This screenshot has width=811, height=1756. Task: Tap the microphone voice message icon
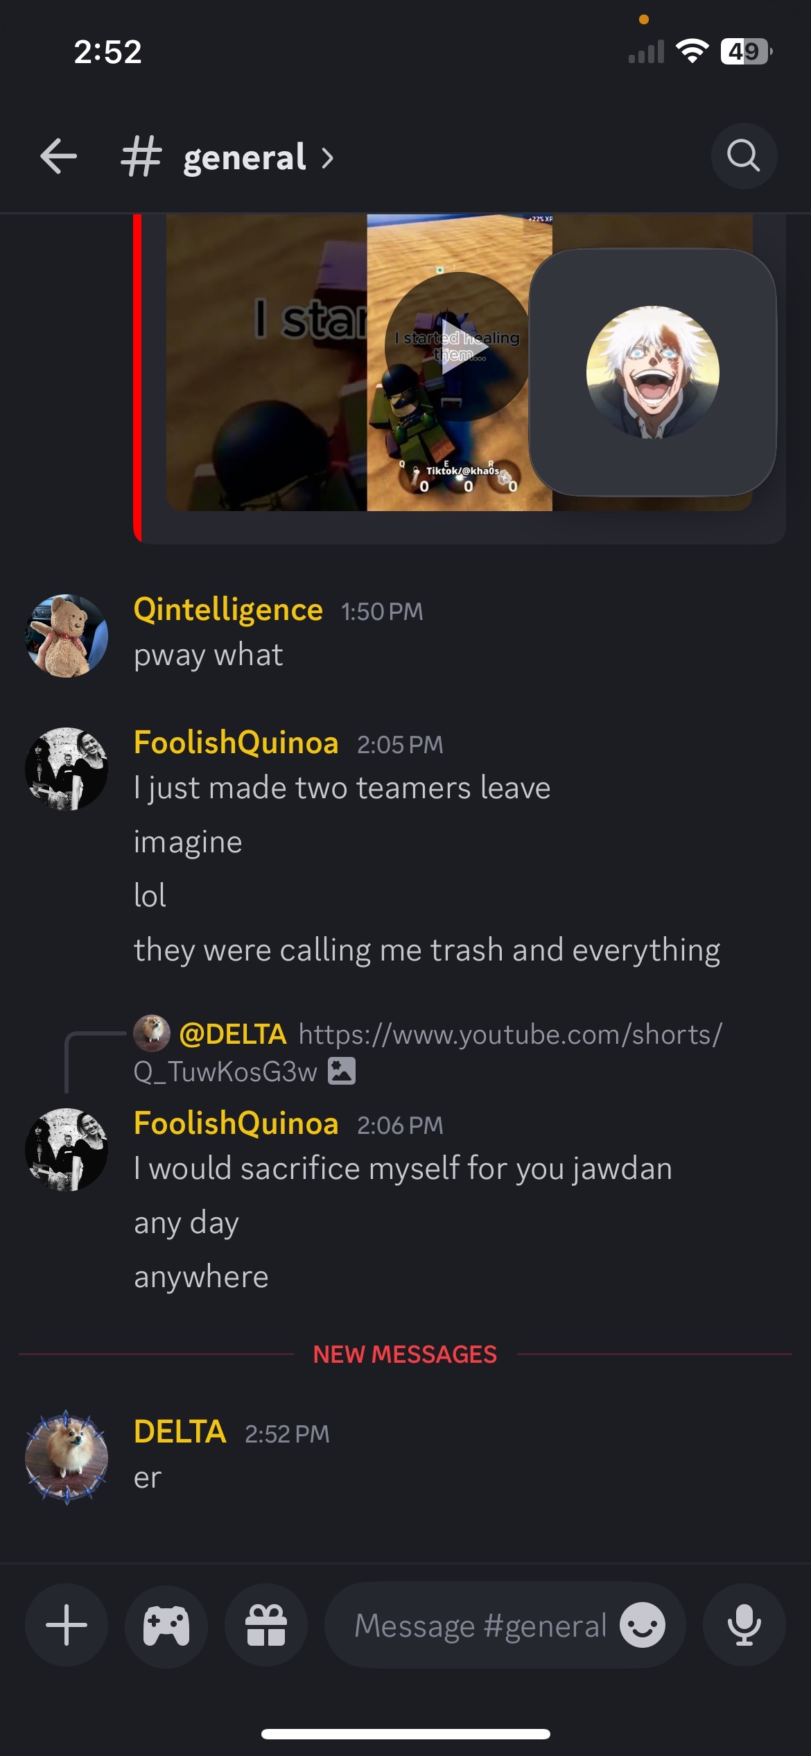coord(744,1625)
